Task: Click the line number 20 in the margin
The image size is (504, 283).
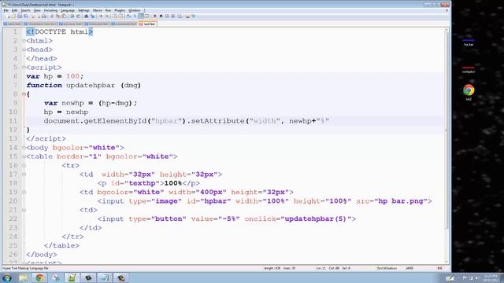Action: click(13, 201)
